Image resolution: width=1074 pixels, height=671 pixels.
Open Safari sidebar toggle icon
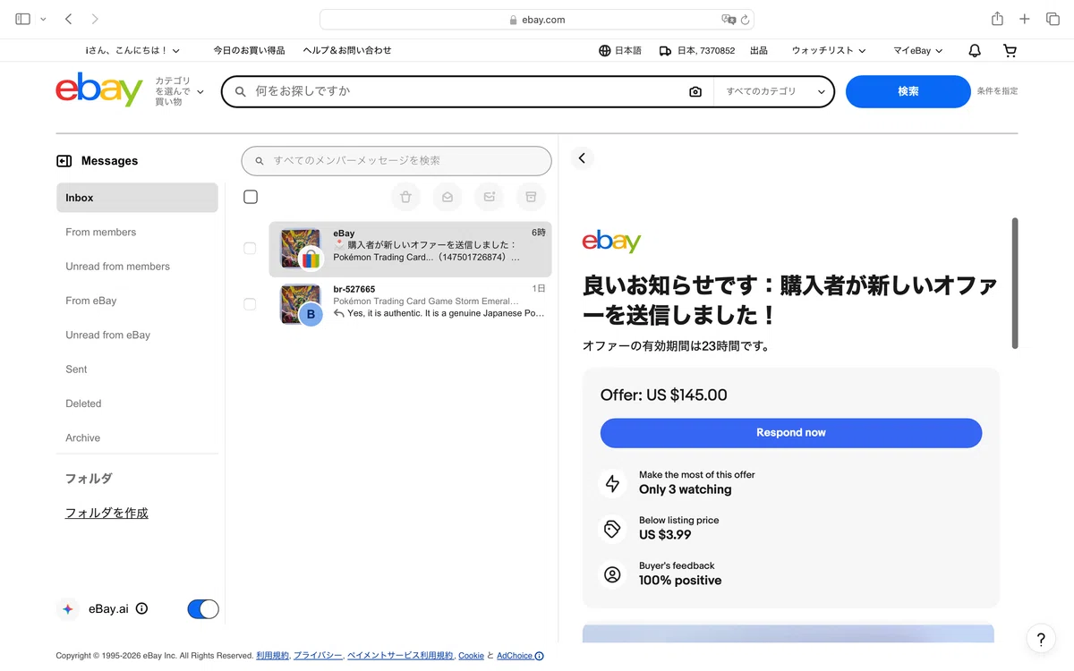click(23, 19)
